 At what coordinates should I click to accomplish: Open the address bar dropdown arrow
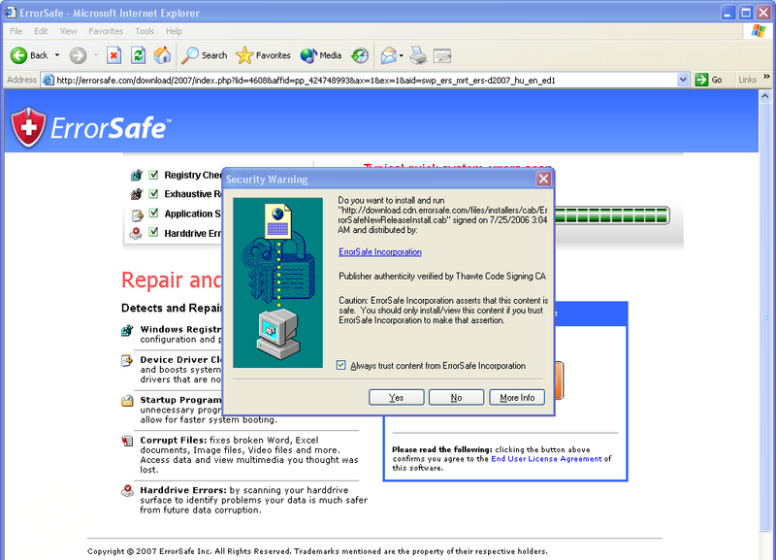click(683, 80)
